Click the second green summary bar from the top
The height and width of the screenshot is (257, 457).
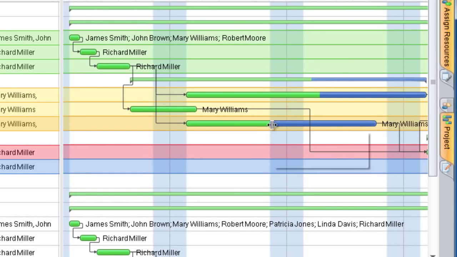click(248, 22)
